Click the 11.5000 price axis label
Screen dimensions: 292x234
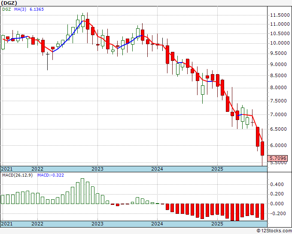point(280,15)
